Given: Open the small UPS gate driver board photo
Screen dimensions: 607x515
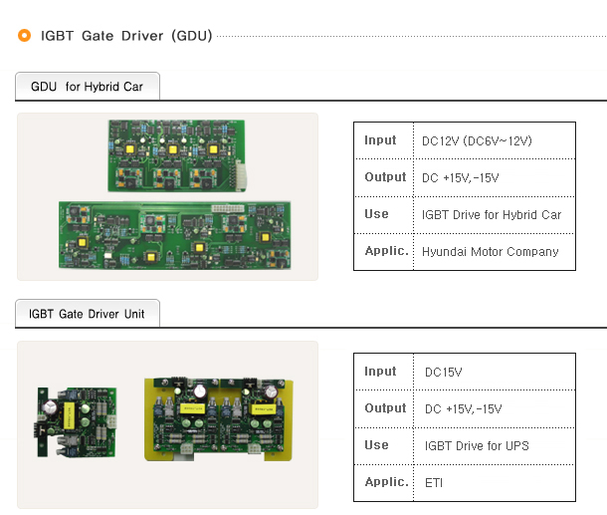Looking at the screenshot, I should point(75,422).
